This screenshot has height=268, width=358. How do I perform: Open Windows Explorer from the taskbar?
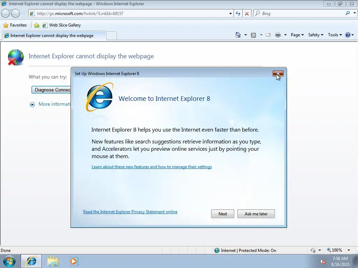[x=53, y=261]
